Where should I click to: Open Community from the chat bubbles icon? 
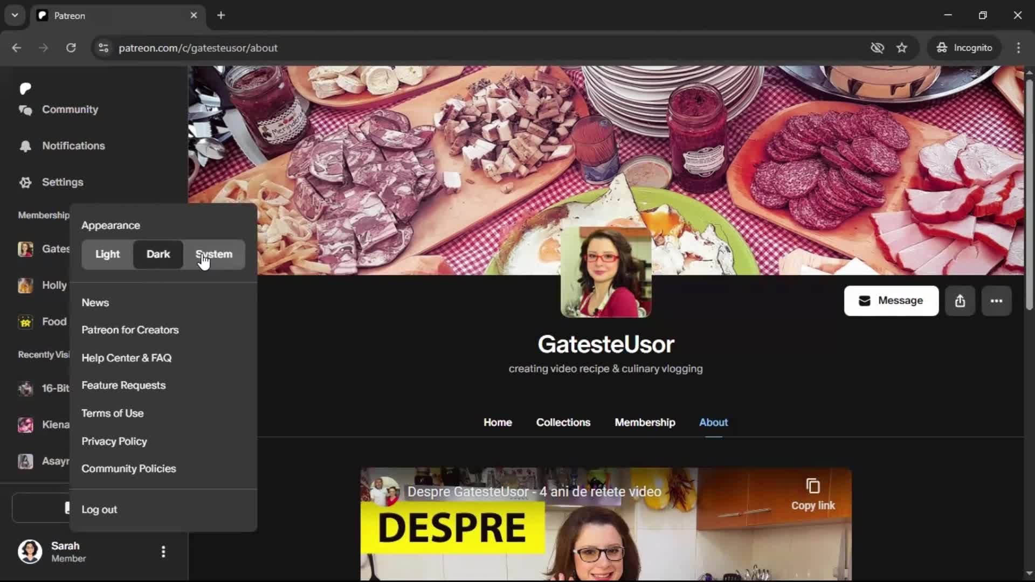click(25, 110)
